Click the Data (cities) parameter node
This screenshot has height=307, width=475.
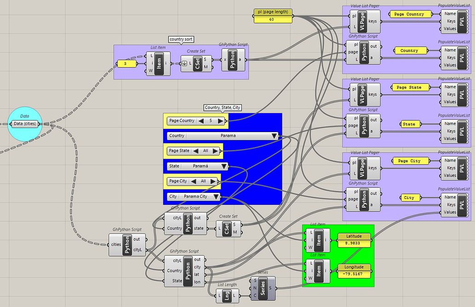click(x=24, y=124)
